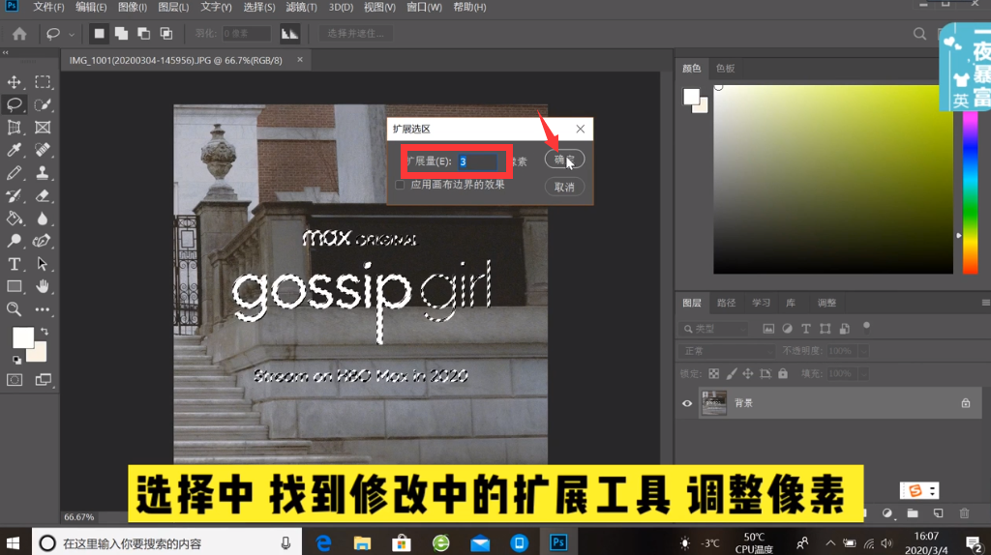Select the Clone Stamp tool
The width and height of the screenshot is (991, 555).
point(43,173)
